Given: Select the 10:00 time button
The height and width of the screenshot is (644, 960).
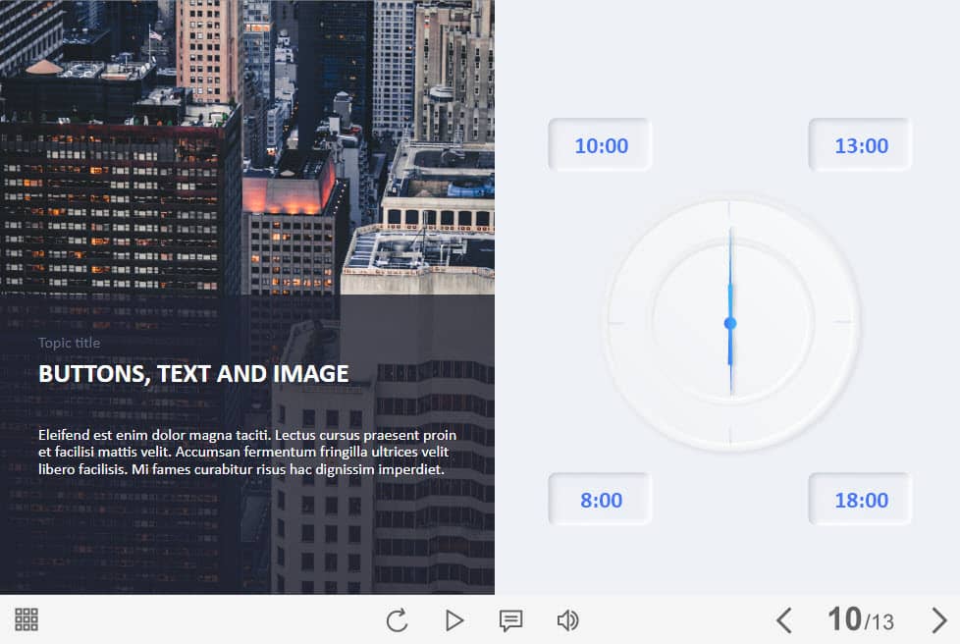Looking at the screenshot, I should pyautogui.click(x=601, y=145).
